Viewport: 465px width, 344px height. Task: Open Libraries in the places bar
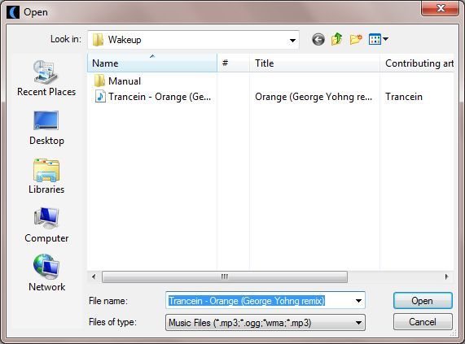tap(46, 176)
